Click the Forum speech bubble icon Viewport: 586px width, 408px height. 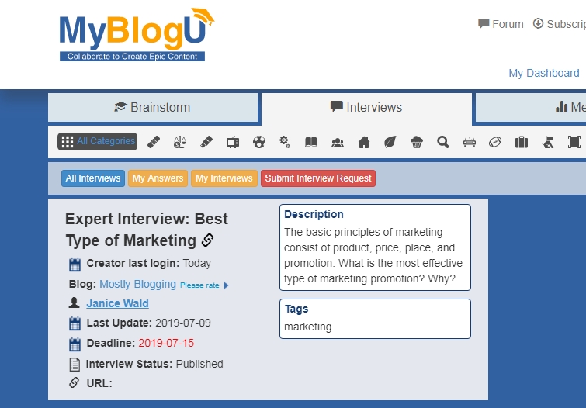tap(484, 23)
